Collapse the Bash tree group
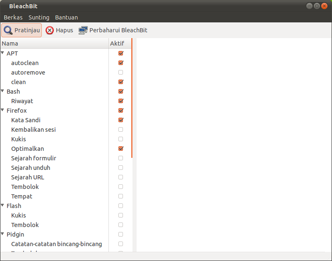The image size is (332, 261). 2,91
